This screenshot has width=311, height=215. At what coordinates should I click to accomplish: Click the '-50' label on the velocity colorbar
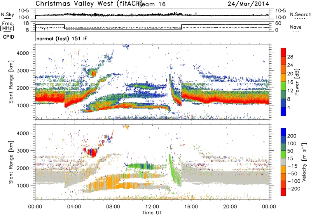click(x=292, y=173)
